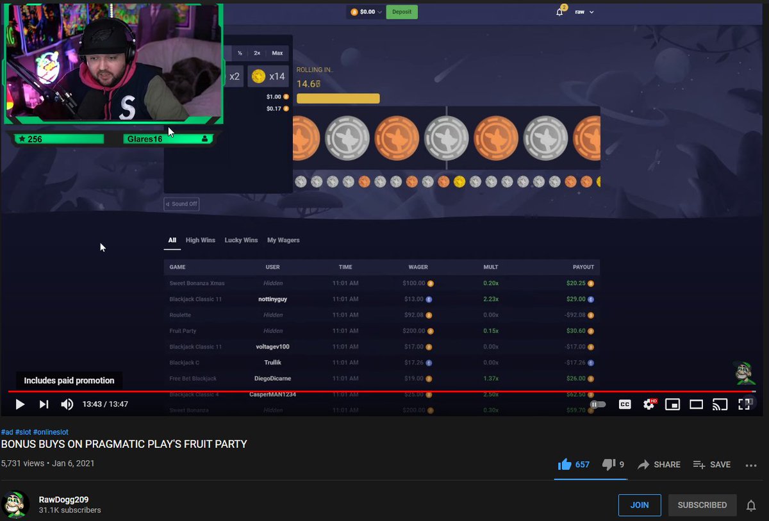Viewport: 769px width, 521px height.
Task: Toggle the autoplay switch
Action: [x=597, y=404]
